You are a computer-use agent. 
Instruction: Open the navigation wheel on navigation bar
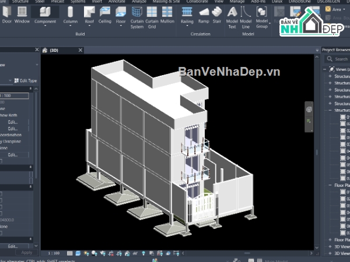pyautogui.click(x=309, y=109)
